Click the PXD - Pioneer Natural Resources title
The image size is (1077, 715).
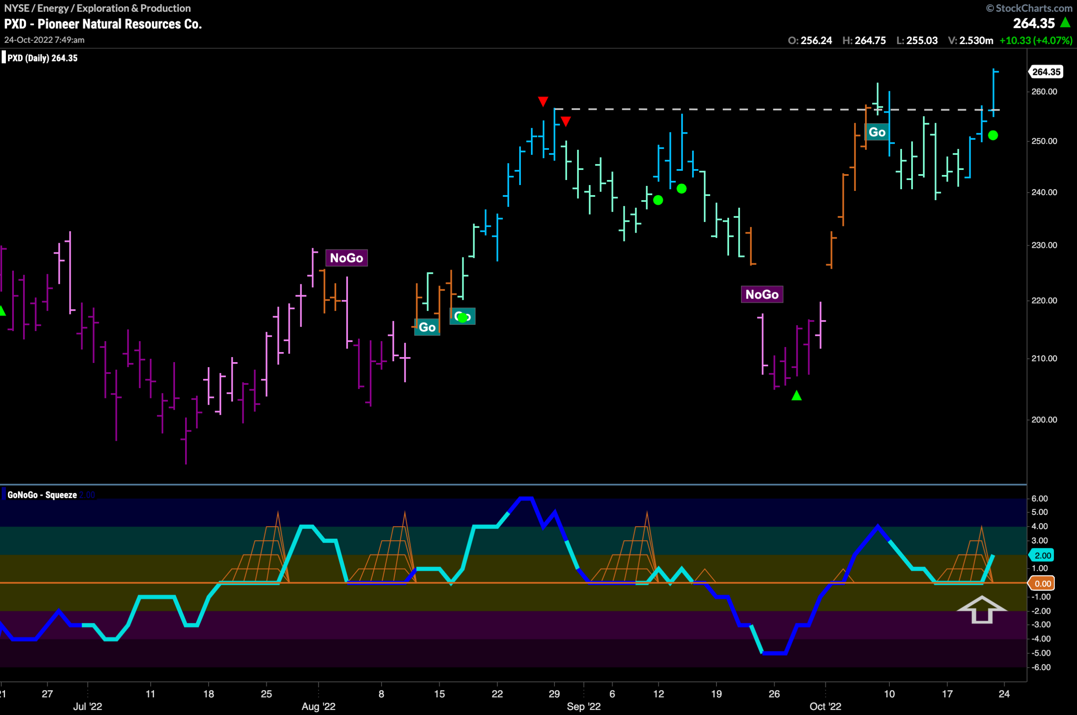tap(103, 24)
